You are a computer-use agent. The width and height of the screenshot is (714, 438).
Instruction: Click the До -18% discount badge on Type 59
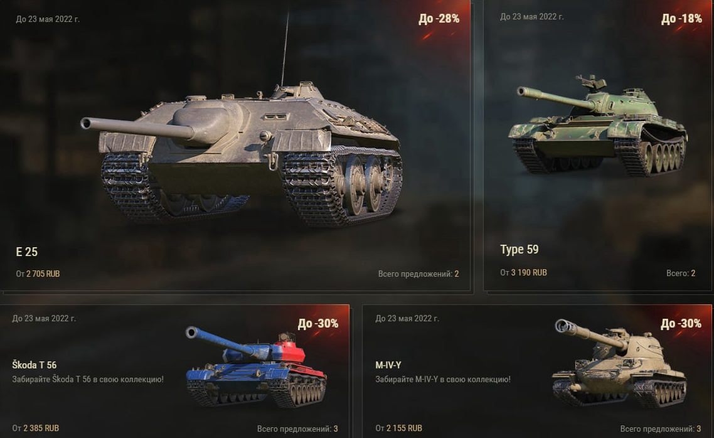(681, 19)
